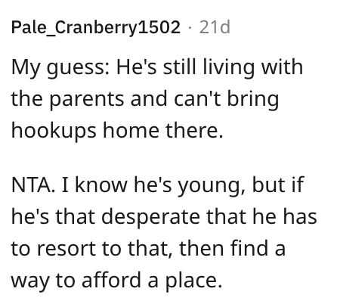This screenshot has width=337, height=301.
Task: Click the "NTA." verdict text
Action: tap(33, 185)
